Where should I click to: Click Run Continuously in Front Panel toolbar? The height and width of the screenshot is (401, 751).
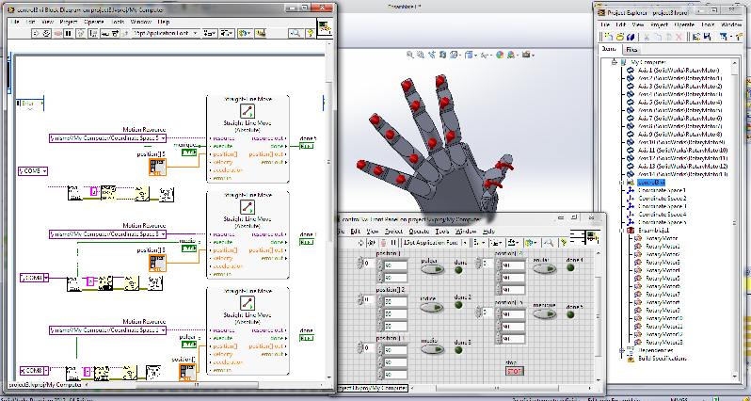pyautogui.click(x=374, y=243)
